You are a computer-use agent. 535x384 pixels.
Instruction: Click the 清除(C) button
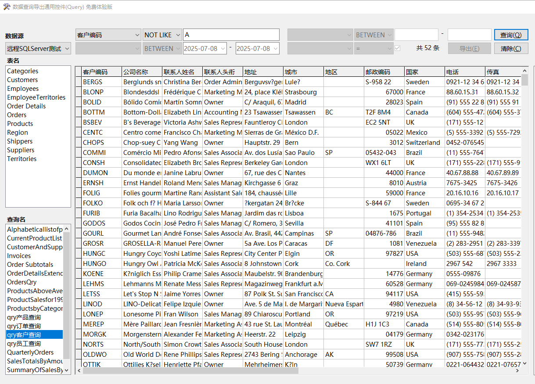pyautogui.click(x=511, y=49)
